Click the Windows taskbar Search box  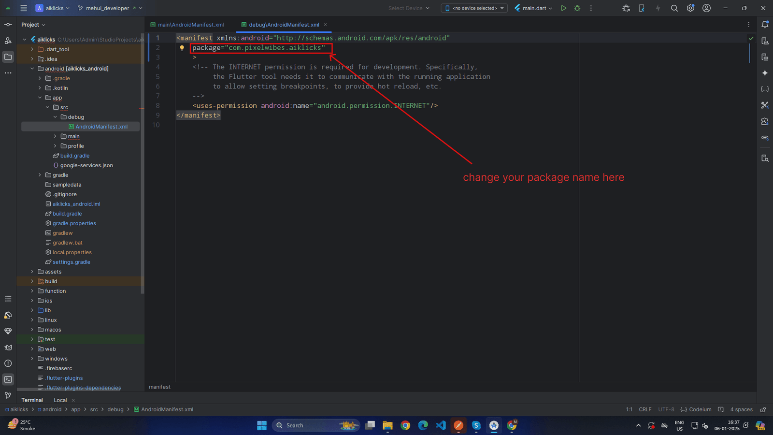[316, 425]
